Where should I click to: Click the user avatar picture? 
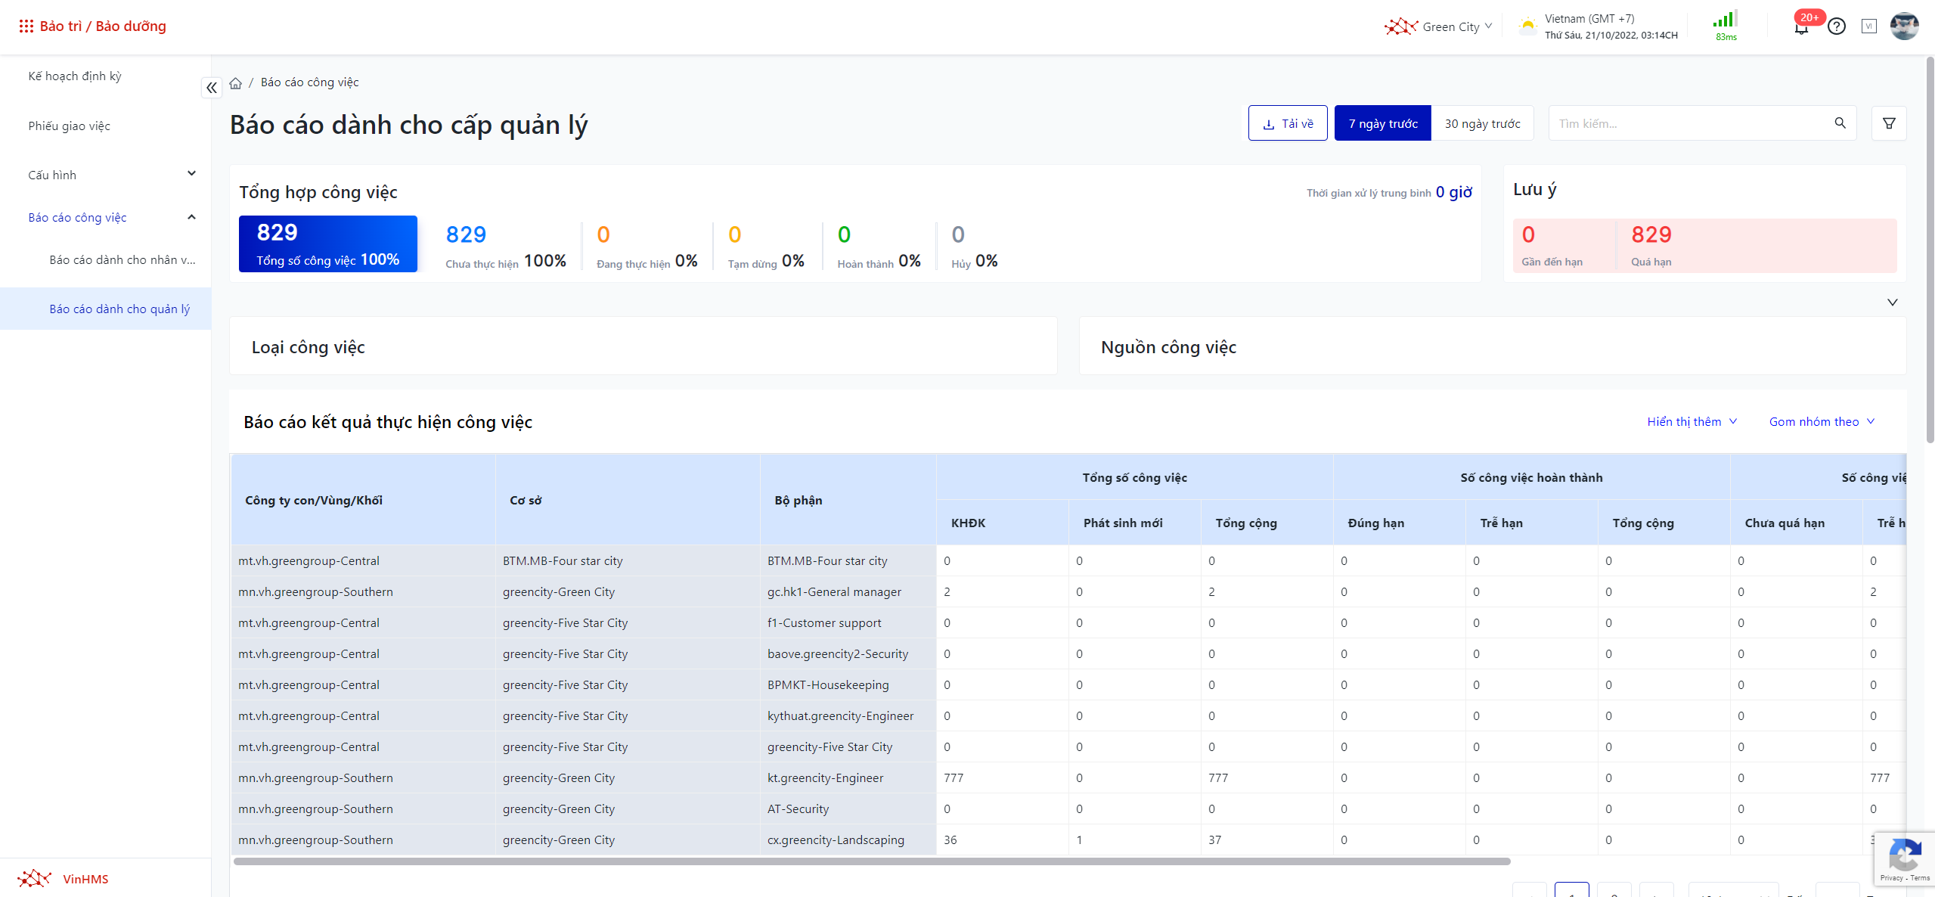[x=1903, y=26]
